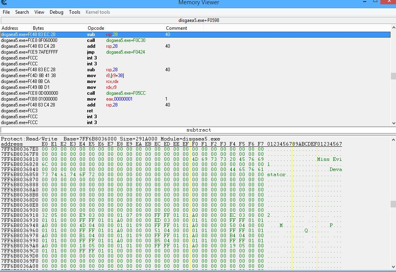Open the Debug menu
The width and height of the screenshot is (396, 272).
point(56,12)
